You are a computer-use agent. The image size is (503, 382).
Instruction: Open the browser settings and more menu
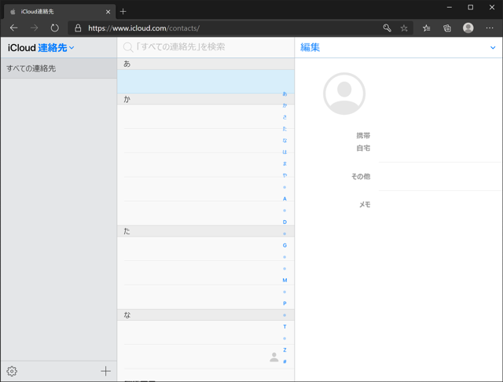pos(490,28)
